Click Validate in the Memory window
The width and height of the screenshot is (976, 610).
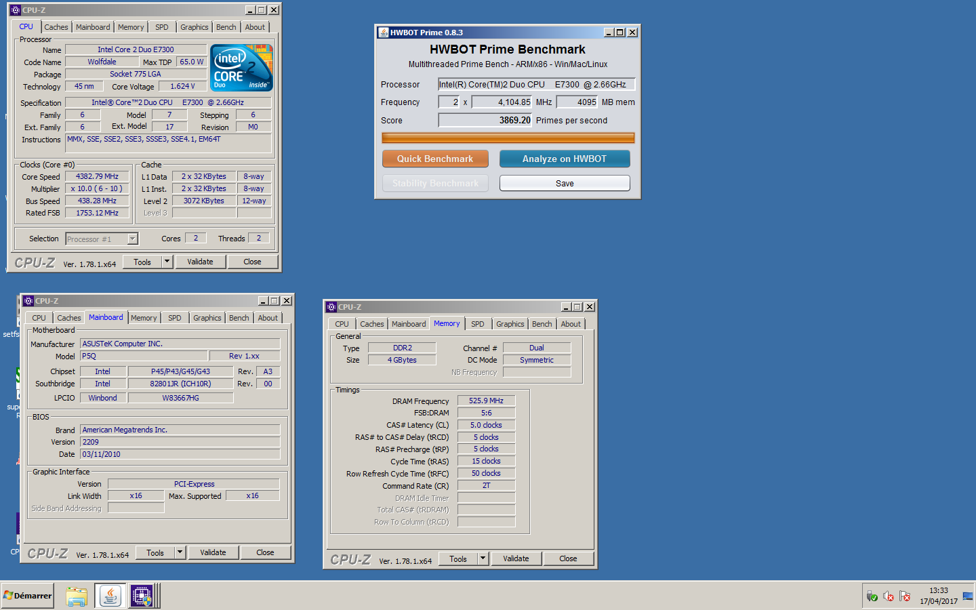pyautogui.click(x=516, y=558)
